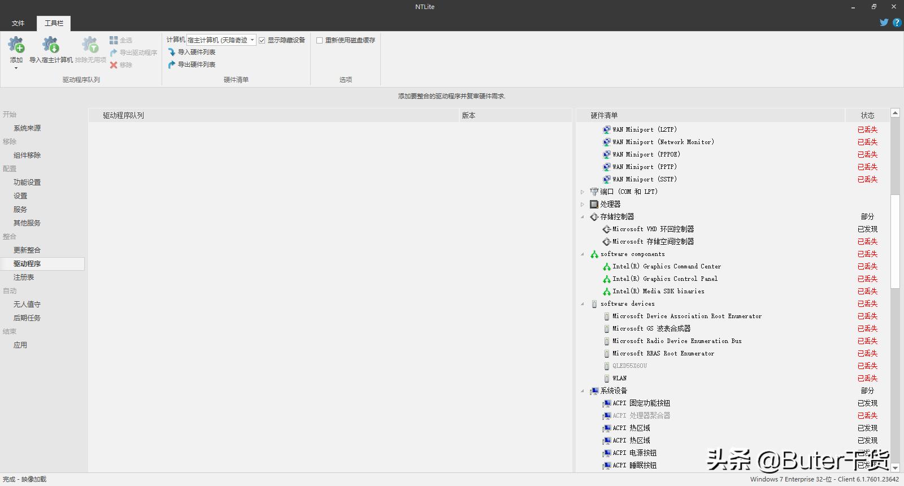
Task: Collapse the 存储控制器 tree node
Action: (x=583, y=216)
